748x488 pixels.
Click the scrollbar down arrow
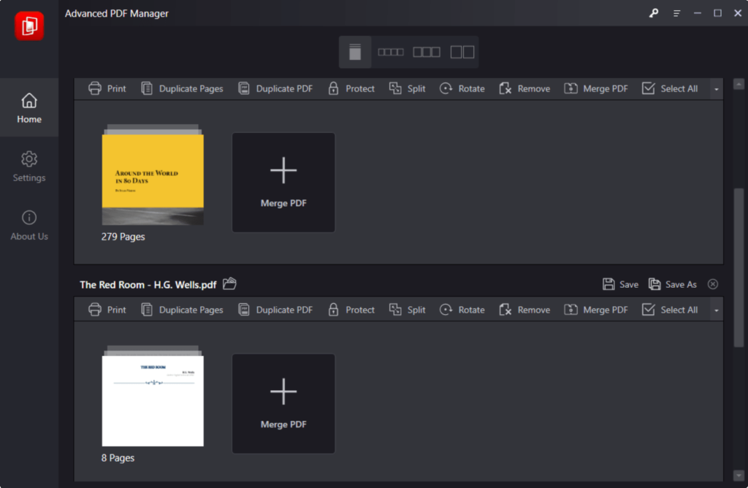point(739,476)
